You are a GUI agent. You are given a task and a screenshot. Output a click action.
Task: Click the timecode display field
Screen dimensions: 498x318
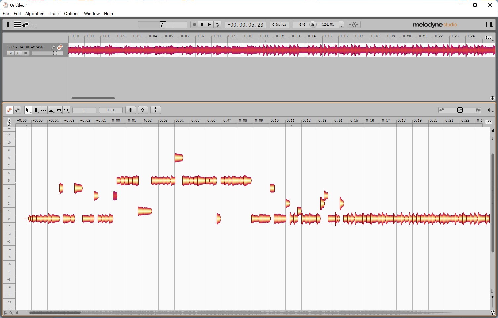pos(245,24)
